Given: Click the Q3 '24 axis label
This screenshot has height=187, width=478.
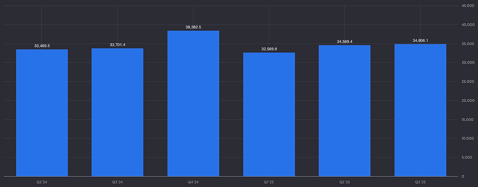Looking at the screenshot, I should (x=118, y=182).
